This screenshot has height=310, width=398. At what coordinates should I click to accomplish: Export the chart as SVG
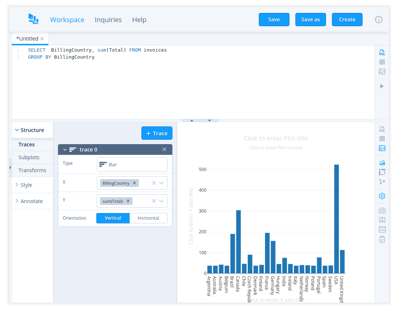coord(382,220)
